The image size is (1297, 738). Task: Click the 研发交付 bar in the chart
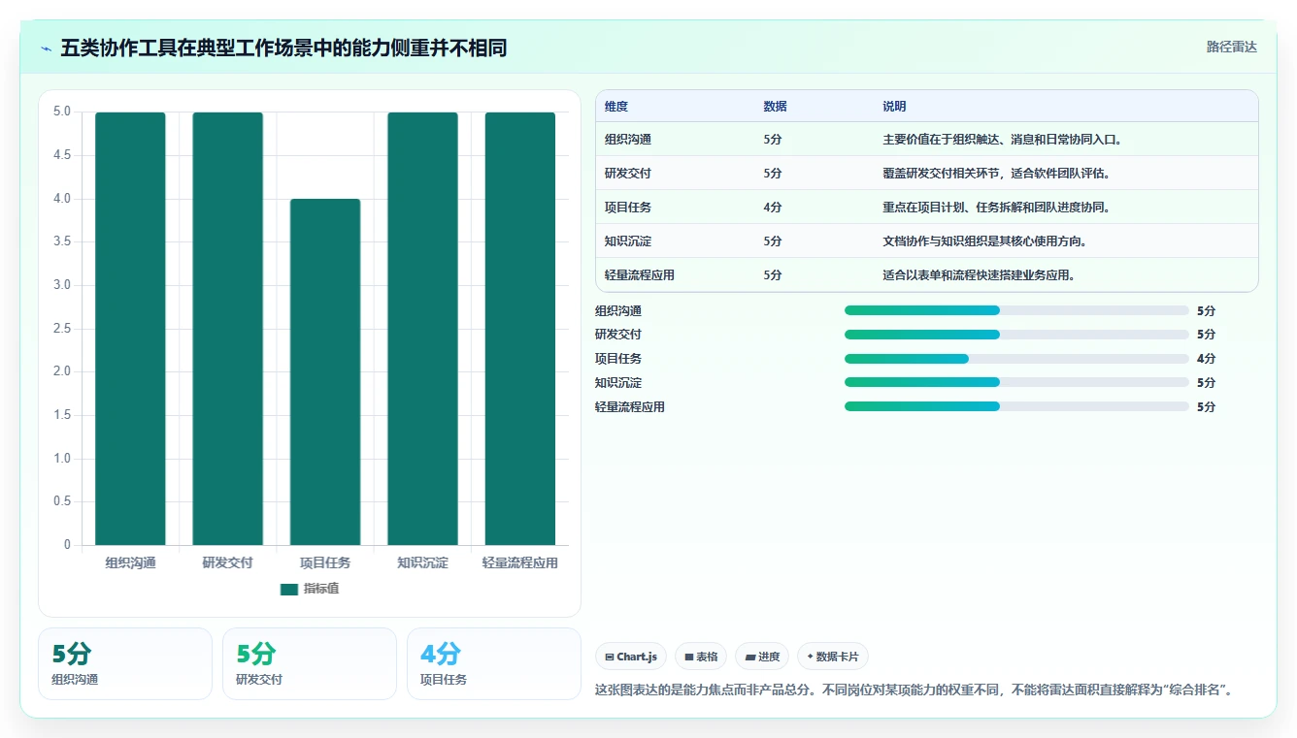228,329
